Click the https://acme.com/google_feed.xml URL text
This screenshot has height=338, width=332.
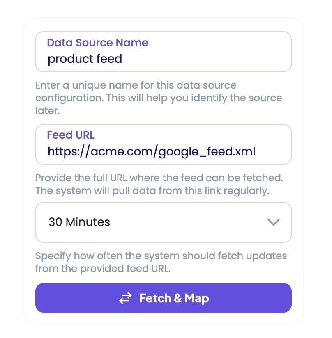pyautogui.click(x=152, y=152)
